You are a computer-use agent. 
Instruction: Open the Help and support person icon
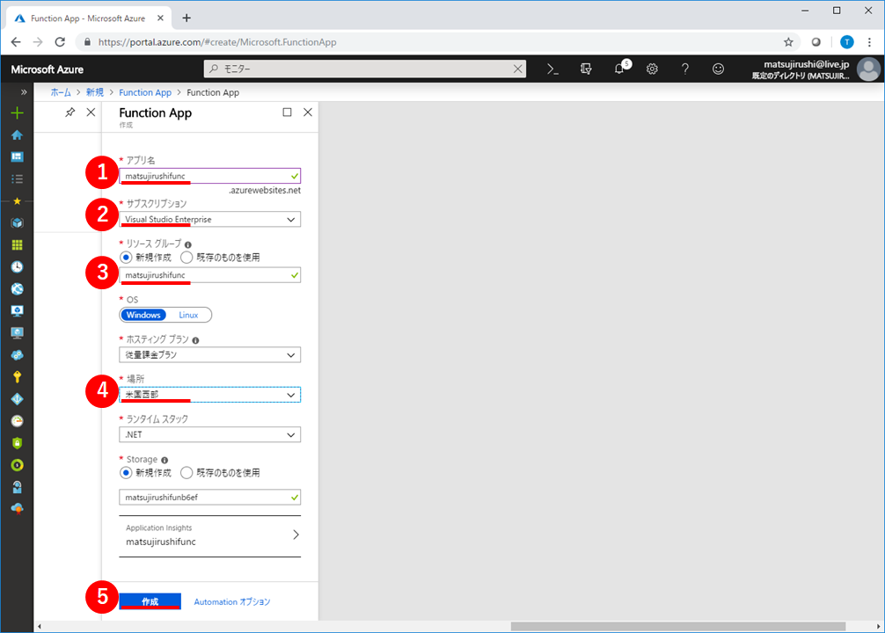(17, 487)
